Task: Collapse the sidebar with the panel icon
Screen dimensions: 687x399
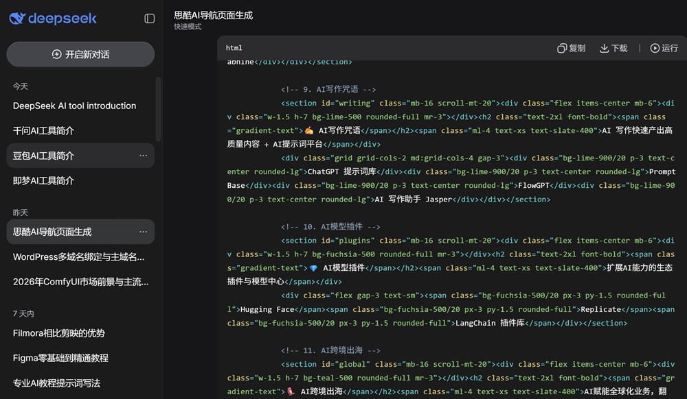Action: click(x=150, y=19)
